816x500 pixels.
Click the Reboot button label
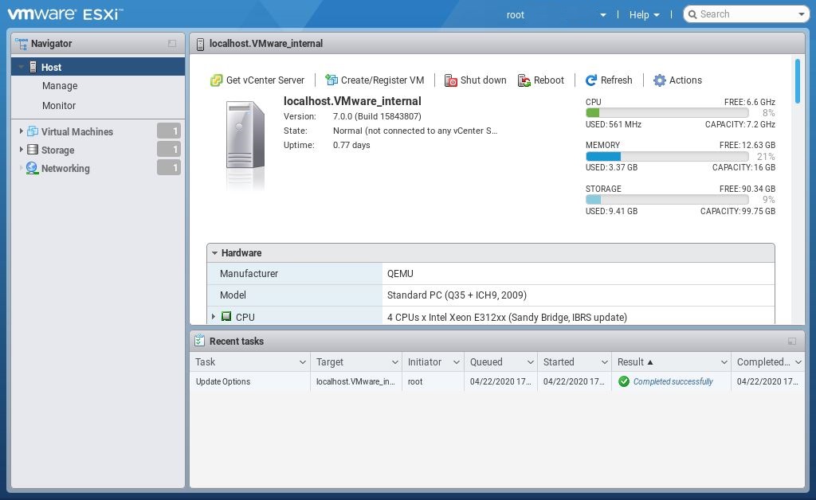click(x=549, y=80)
